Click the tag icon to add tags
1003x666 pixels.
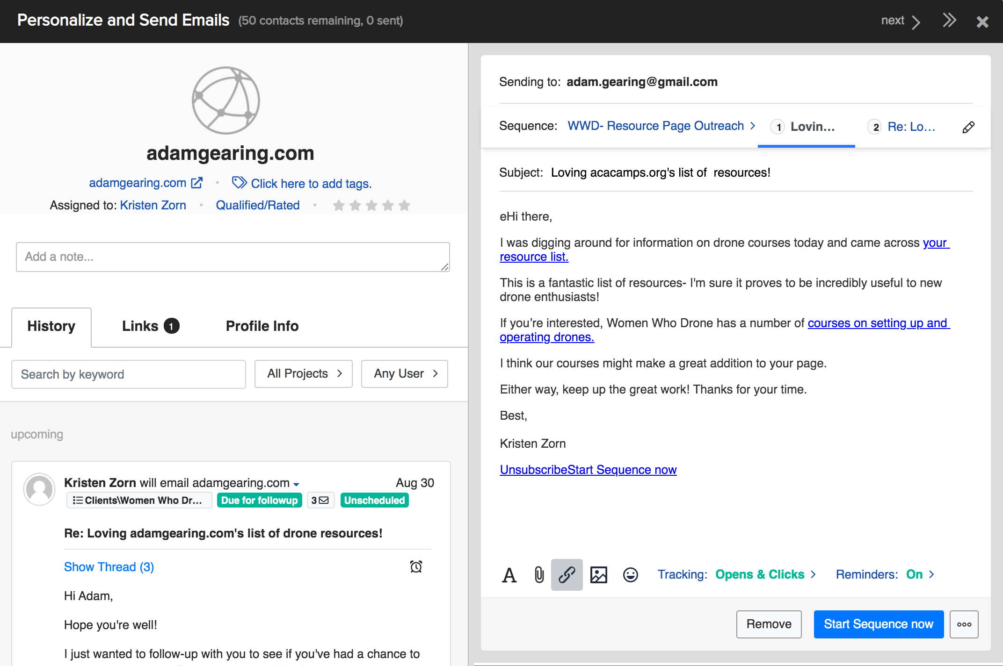239,183
